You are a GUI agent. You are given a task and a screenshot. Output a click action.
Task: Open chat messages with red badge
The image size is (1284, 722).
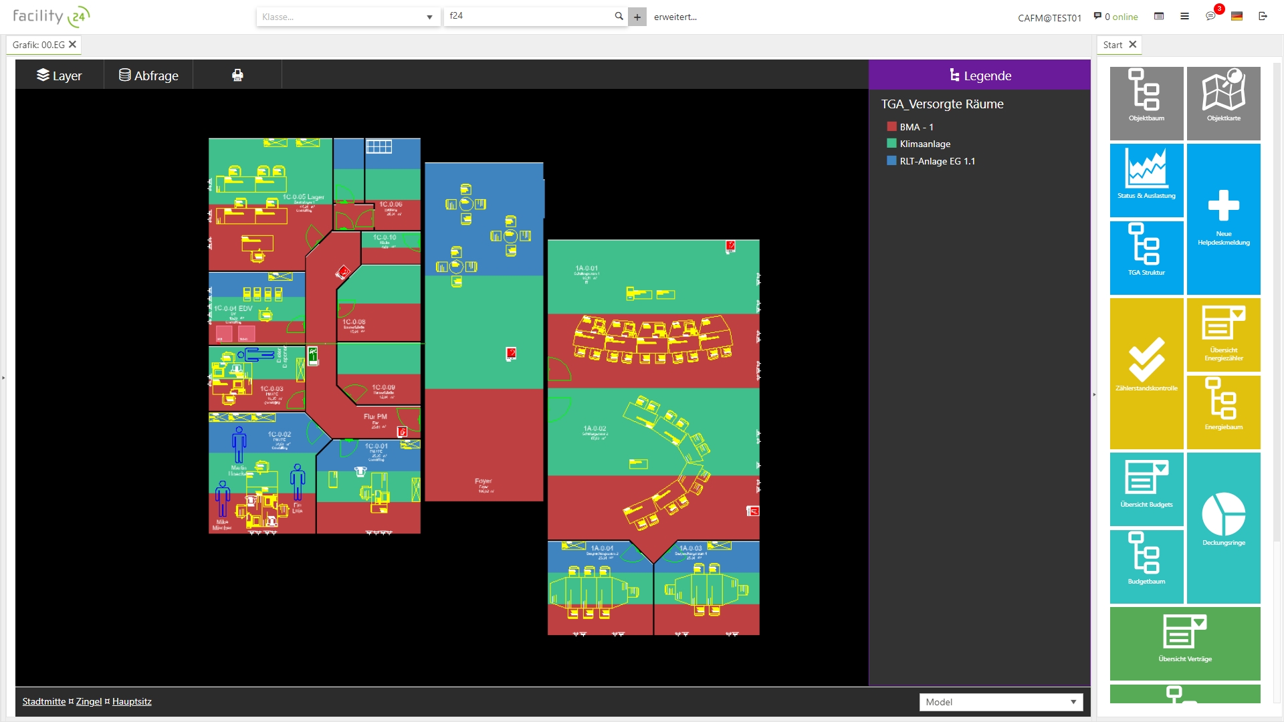coord(1210,16)
